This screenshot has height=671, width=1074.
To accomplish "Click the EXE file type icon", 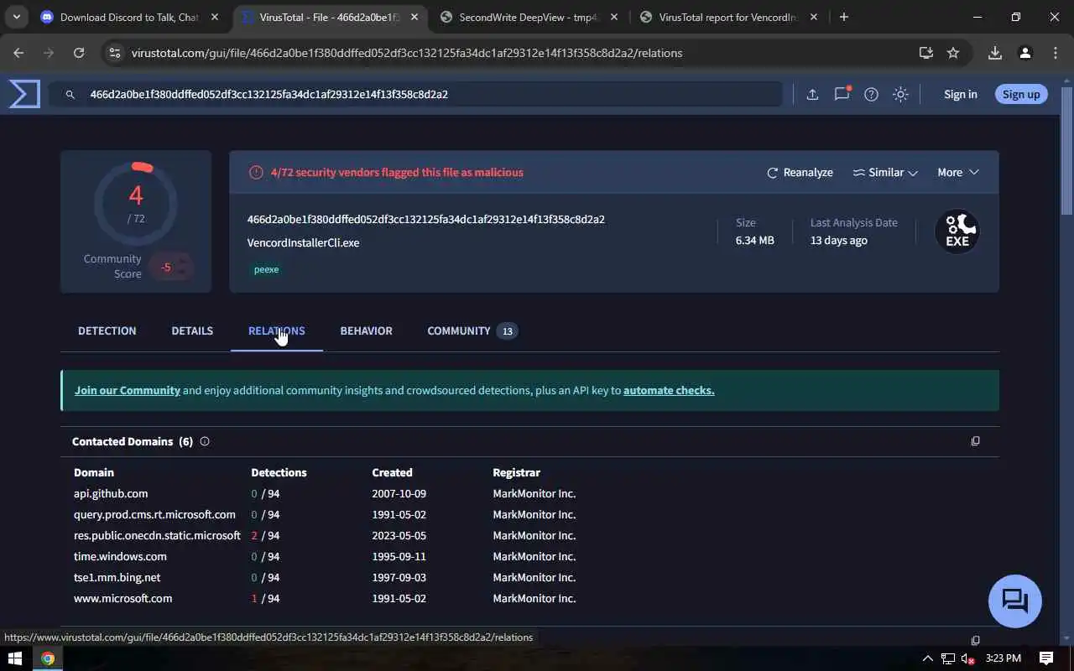I will [x=957, y=231].
